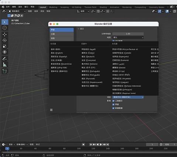
Task: Click the proportional falloff curve icon
Action: (111, 11)
